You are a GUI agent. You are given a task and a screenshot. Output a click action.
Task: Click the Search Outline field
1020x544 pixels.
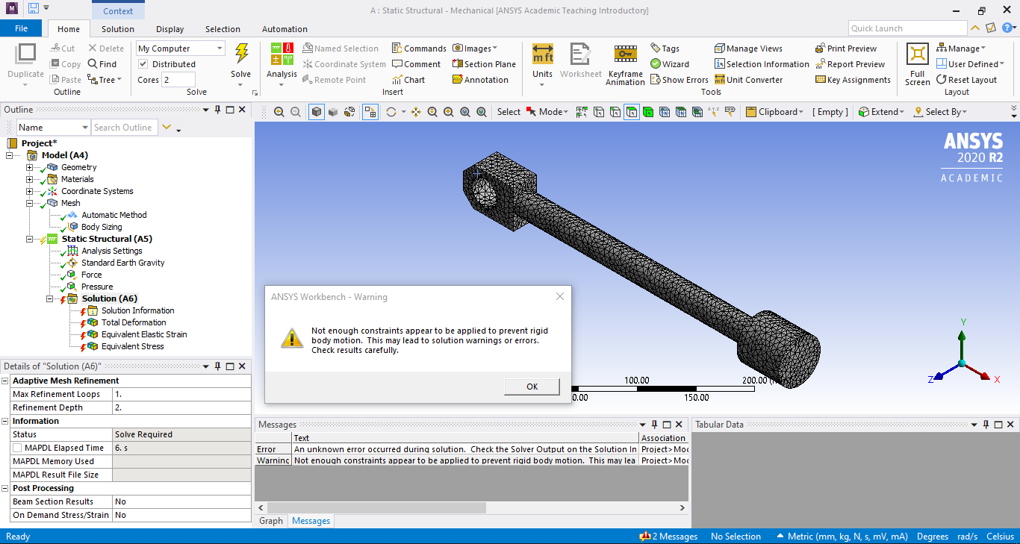pyautogui.click(x=124, y=128)
